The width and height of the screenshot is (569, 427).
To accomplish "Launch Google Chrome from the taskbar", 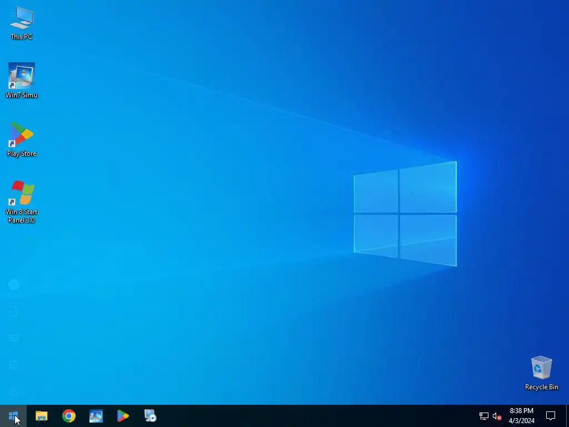I will tap(68, 416).
